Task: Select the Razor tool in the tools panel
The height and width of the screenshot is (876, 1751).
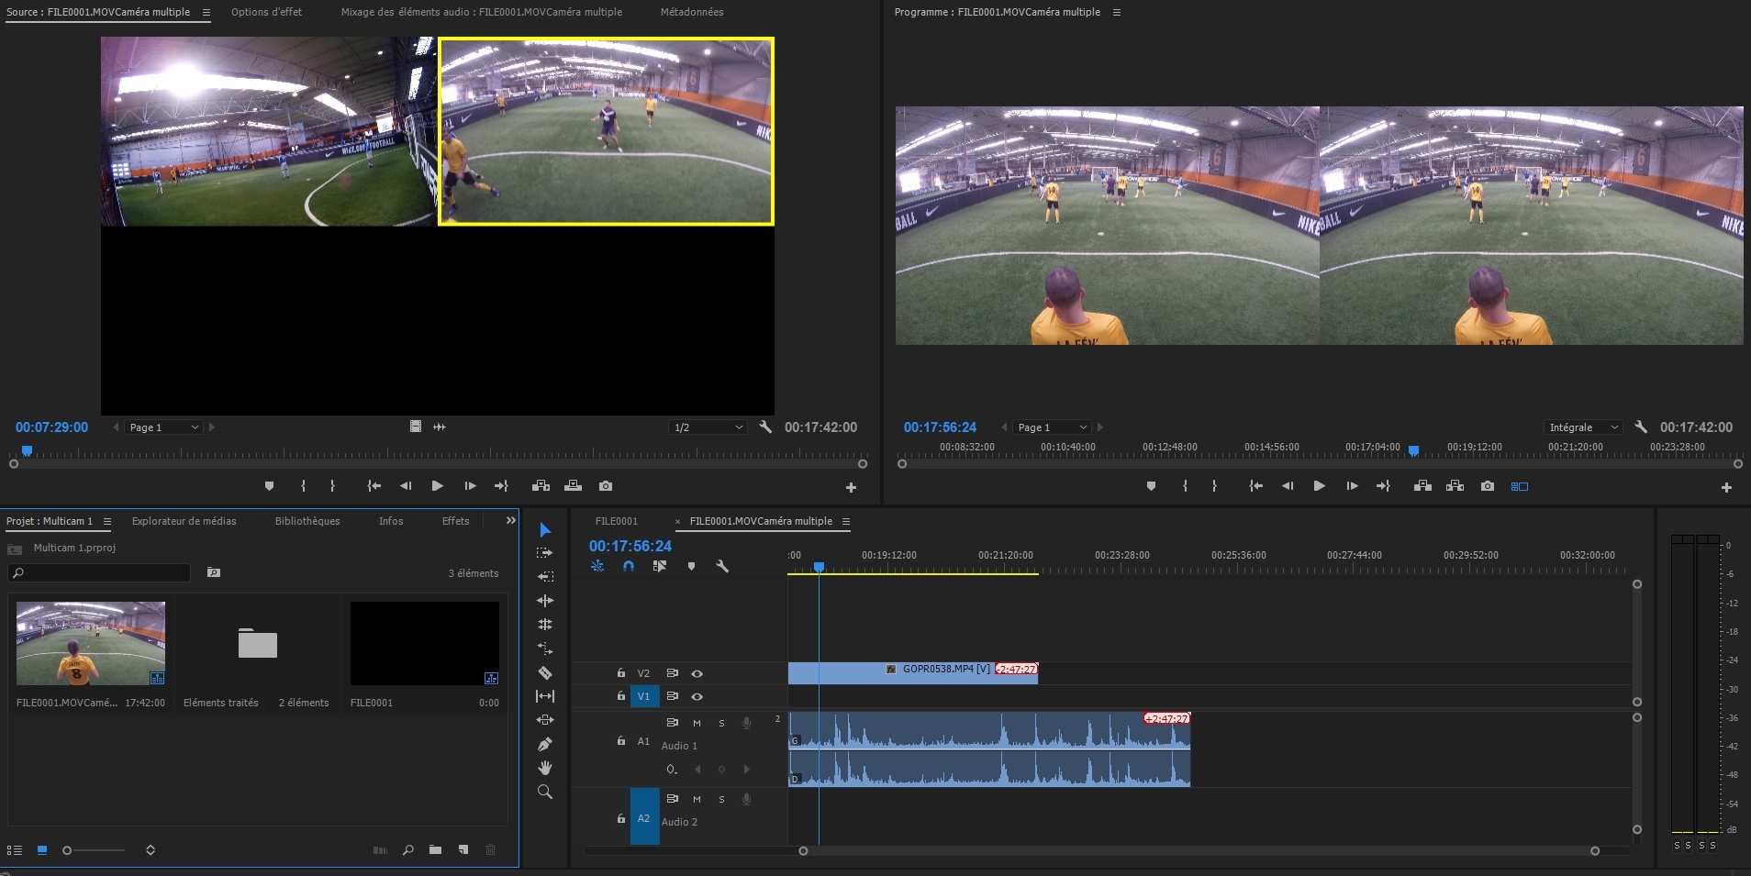Action: [x=545, y=672]
